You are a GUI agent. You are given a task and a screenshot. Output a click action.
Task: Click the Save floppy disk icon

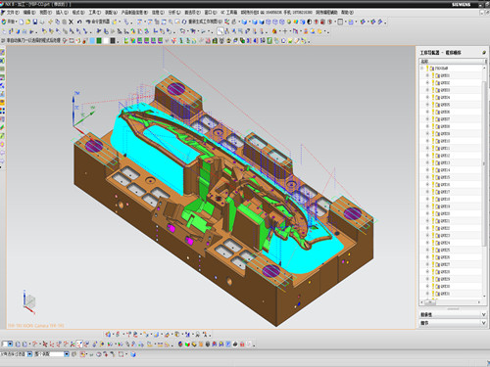coord(35,22)
